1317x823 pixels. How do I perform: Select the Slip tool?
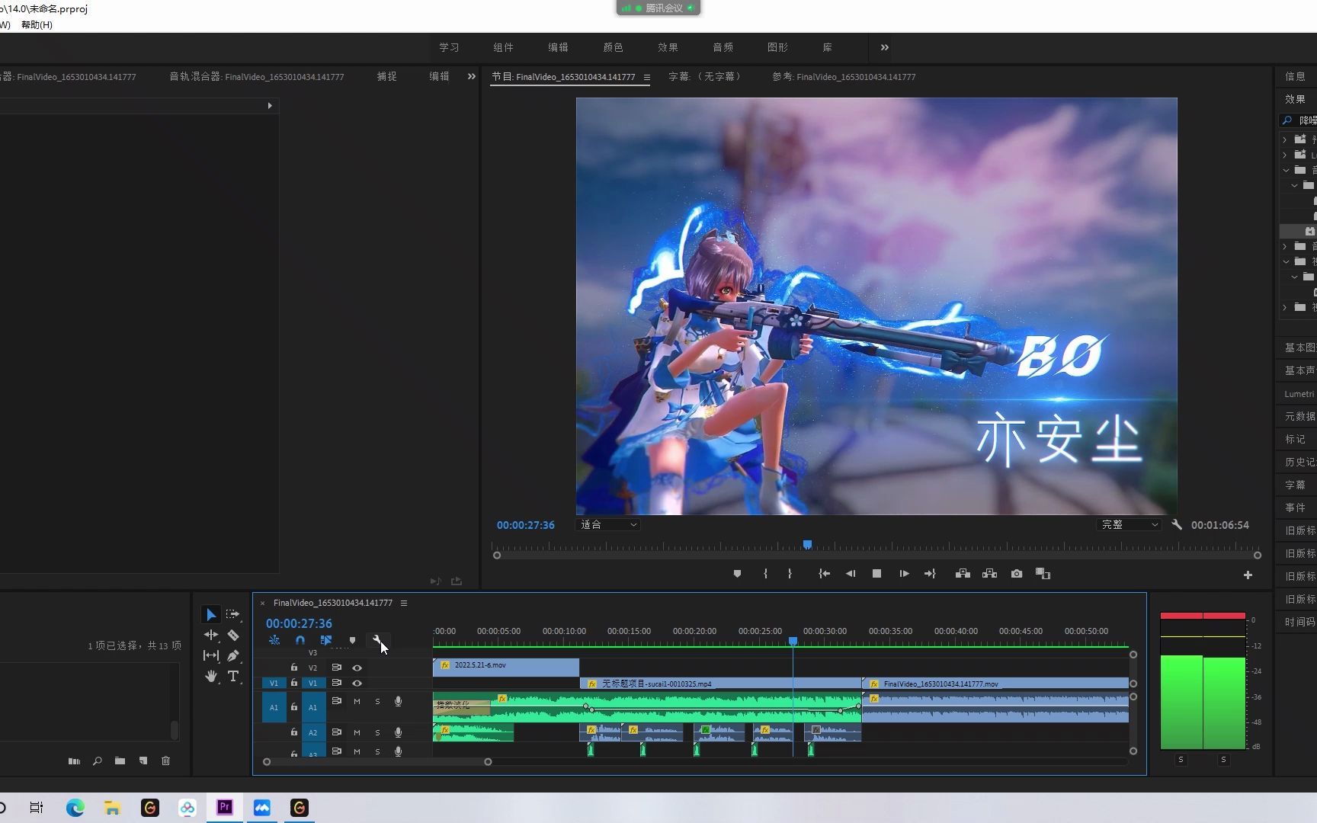[x=211, y=655]
